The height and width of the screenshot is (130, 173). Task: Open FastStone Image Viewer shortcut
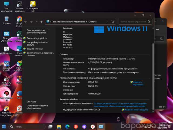pos(6,111)
